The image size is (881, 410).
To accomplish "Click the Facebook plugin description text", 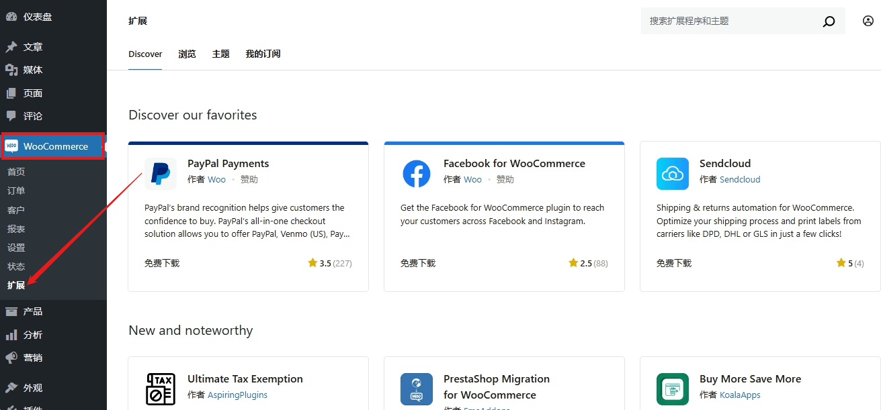I will [503, 214].
